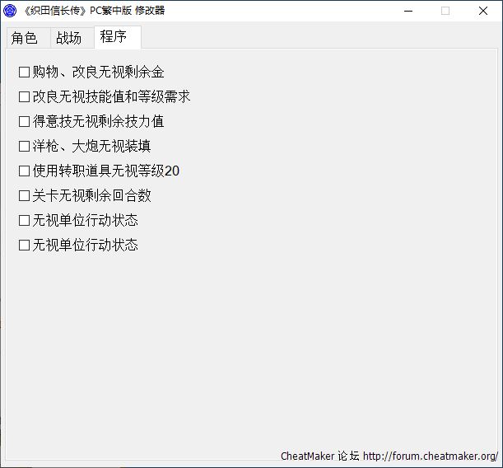Click the blue app icon in title bar
This screenshot has width=503, height=468.
click(11, 11)
